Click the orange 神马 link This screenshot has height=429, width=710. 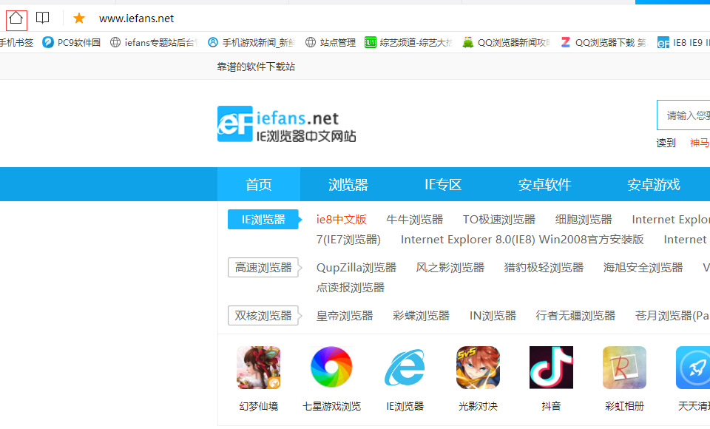(x=698, y=142)
